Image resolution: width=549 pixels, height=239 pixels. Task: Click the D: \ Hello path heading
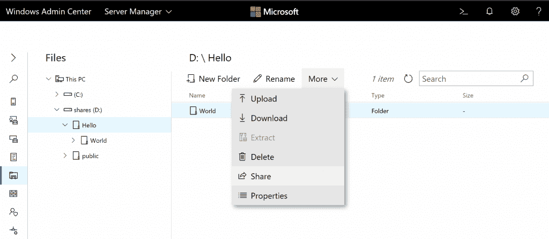coord(210,58)
